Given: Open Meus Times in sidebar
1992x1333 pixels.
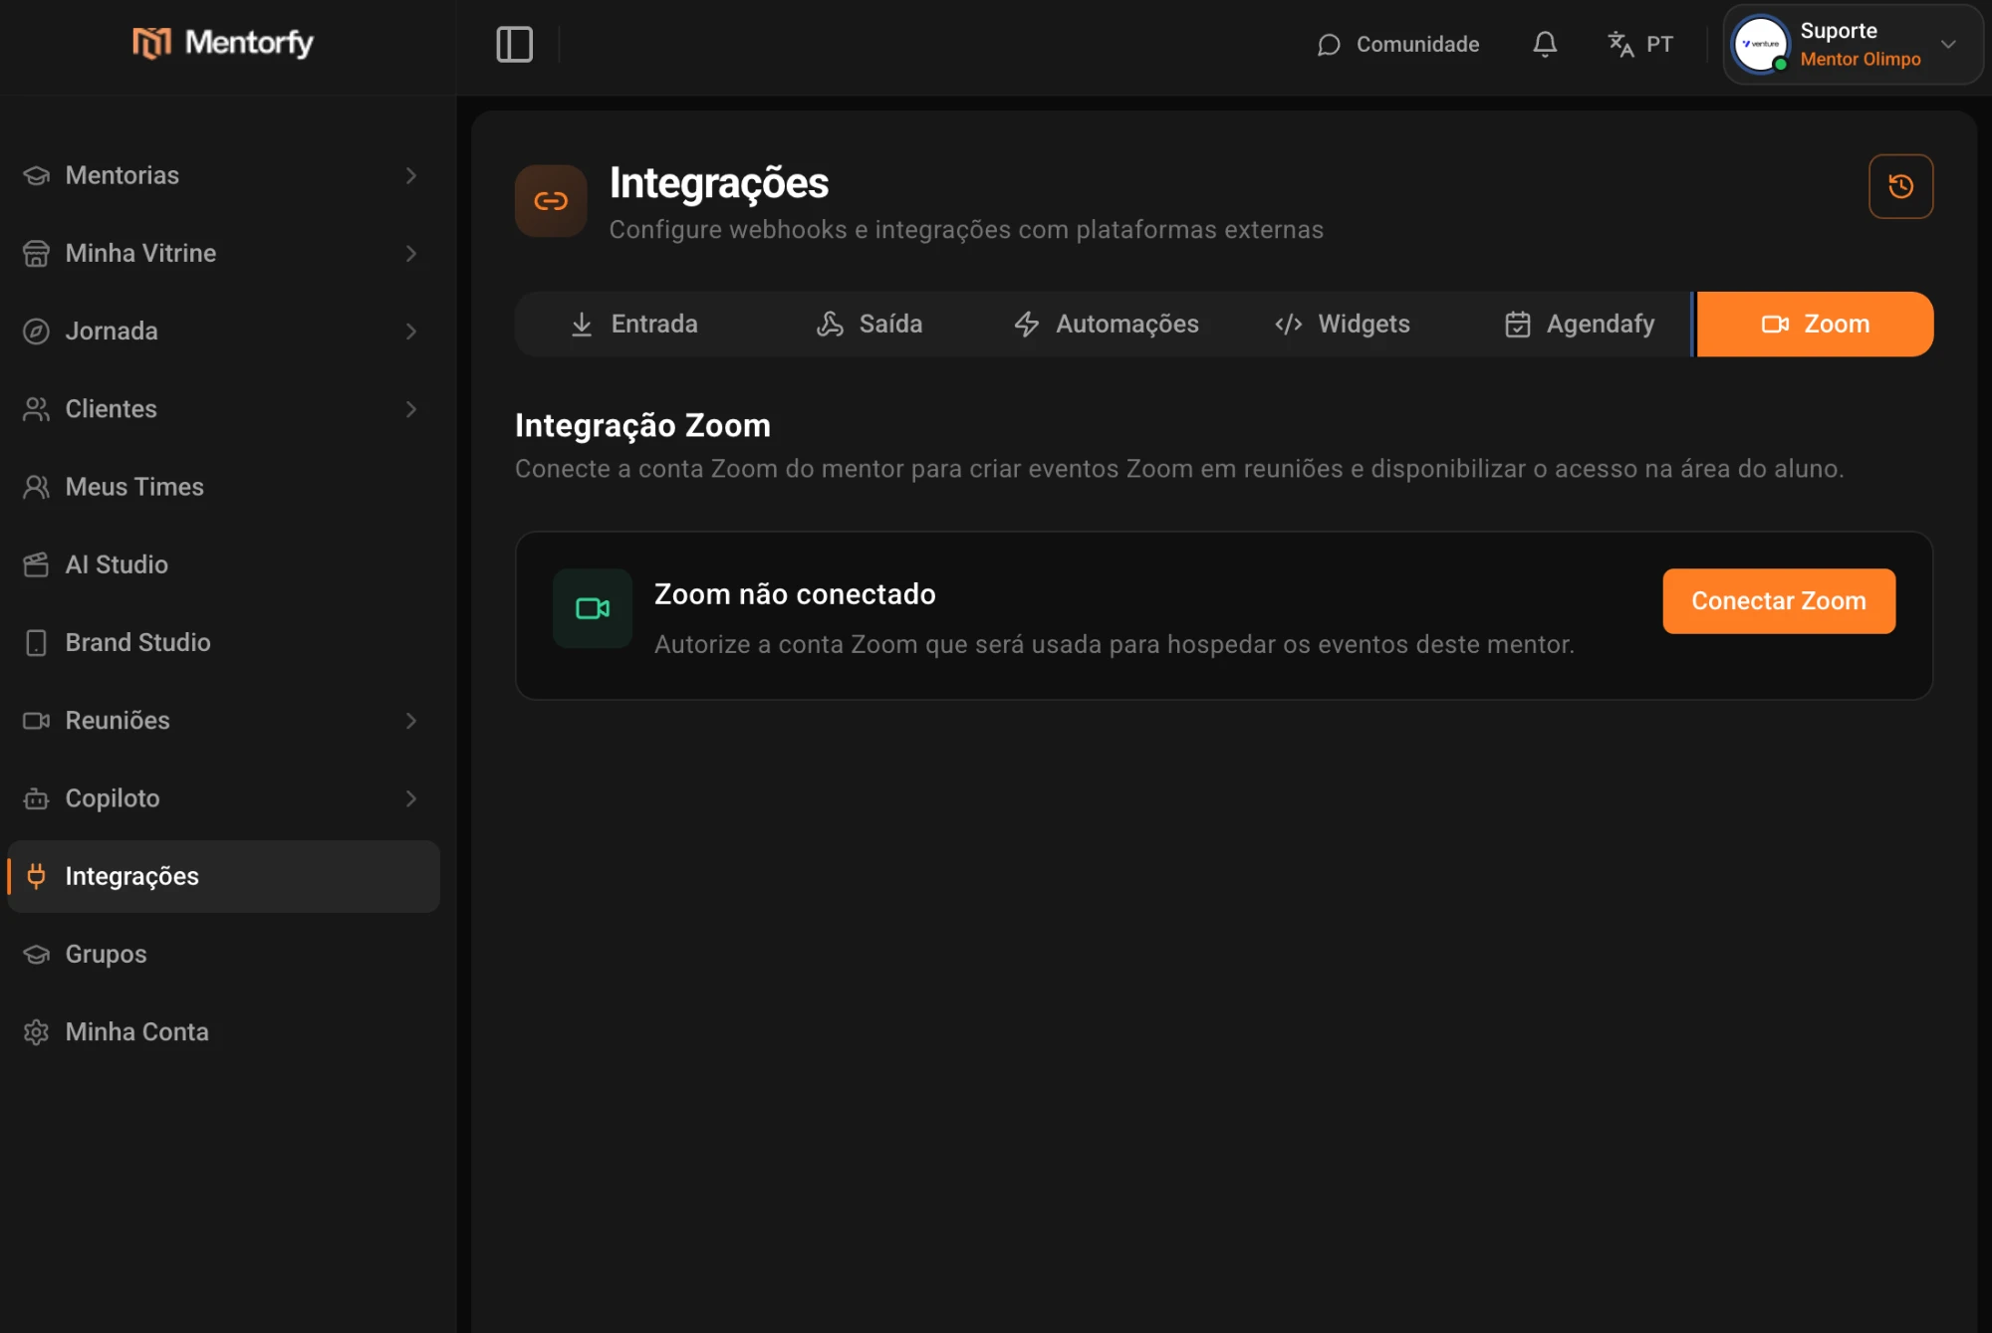Looking at the screenshot, I should (223, 487).
